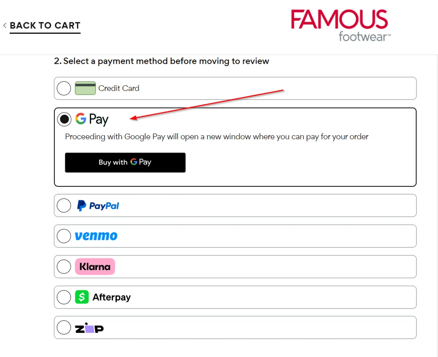Click the Afterpay green dollar icon
The width and height of the screenshot is (438, 357).
point(82,297)
